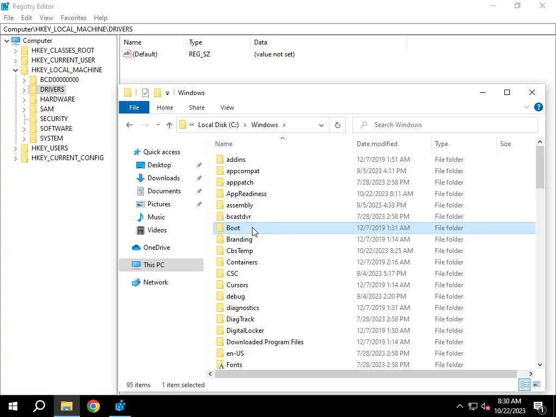Open the Home ribbon tab
Screen dimensions: 556x417
165,108
